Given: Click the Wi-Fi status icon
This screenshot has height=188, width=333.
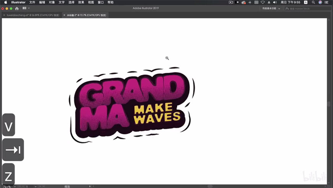Looking at the screenshot, I should click(x=263, y=2).
